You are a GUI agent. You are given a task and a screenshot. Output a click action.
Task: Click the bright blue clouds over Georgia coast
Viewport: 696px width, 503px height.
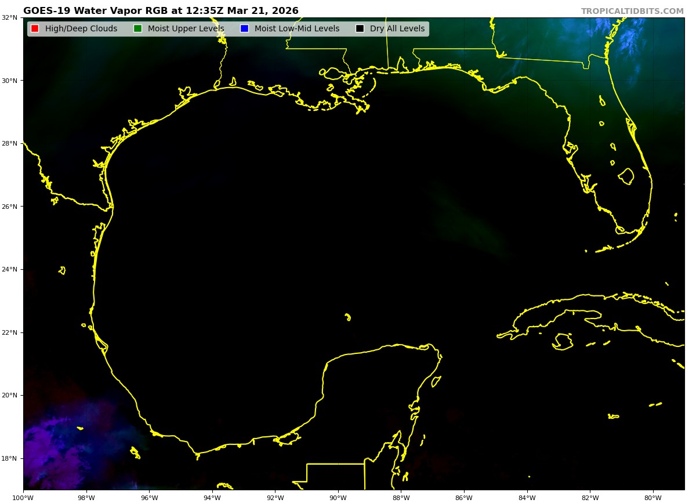coord(629,39)
